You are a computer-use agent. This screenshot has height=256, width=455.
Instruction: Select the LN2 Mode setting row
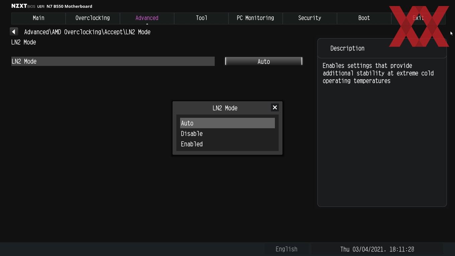(113, 61)
